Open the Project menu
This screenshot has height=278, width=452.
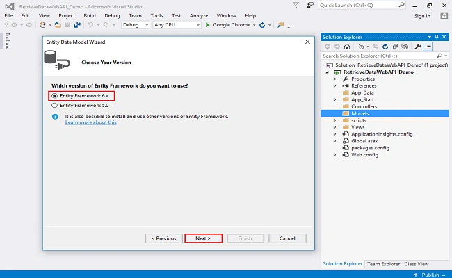[x=67, y=15]
